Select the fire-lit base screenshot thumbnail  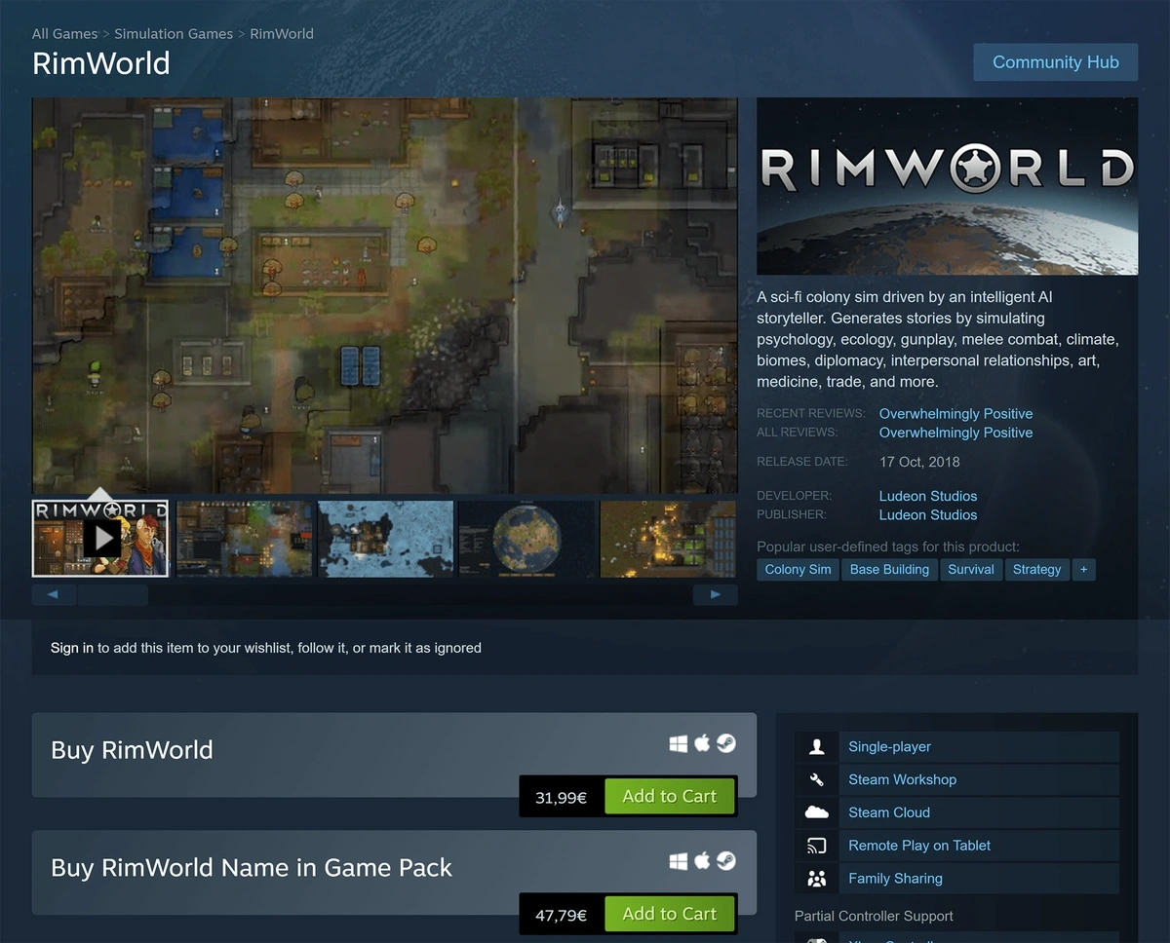[x=668, y=539]
